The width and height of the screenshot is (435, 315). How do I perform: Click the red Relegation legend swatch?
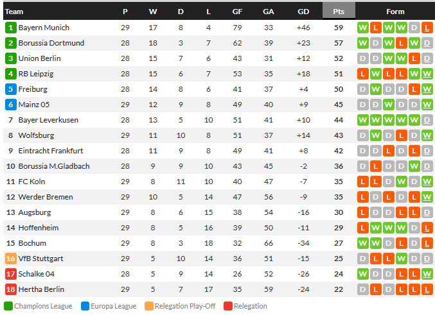pyautogui.click(x=227, y=306)
